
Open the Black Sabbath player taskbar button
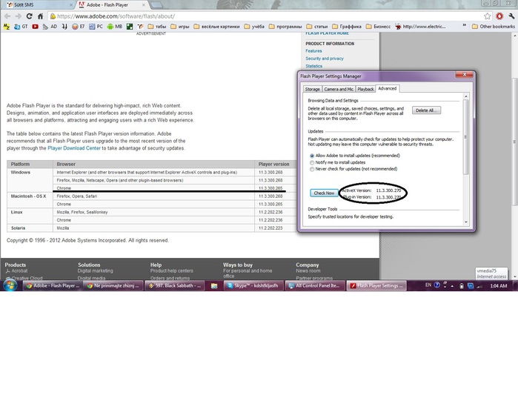[x=175, y=286]
